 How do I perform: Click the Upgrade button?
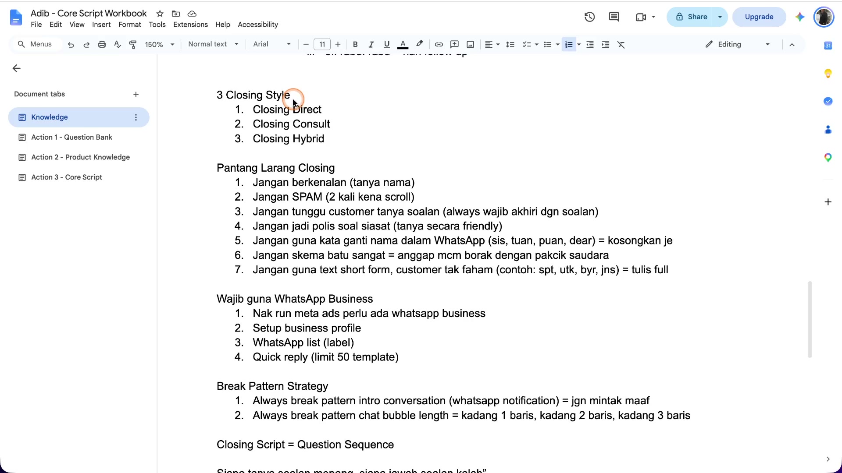pyautogui.click(x=759, y=17)
